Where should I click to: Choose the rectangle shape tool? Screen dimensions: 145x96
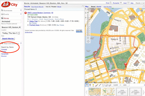[x=106, y=85]
